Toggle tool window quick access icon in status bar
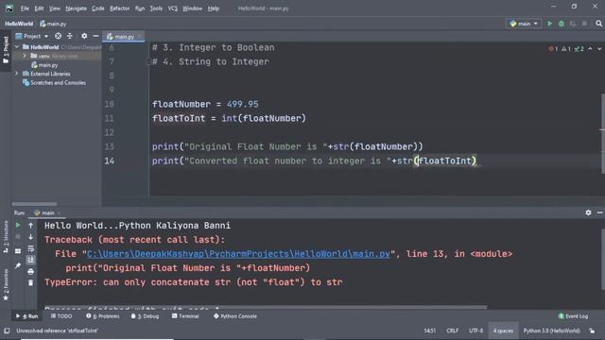605x340 pixels. coord(7,331)
